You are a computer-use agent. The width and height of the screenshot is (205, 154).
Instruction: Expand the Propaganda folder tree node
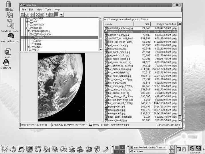(31, 34)
